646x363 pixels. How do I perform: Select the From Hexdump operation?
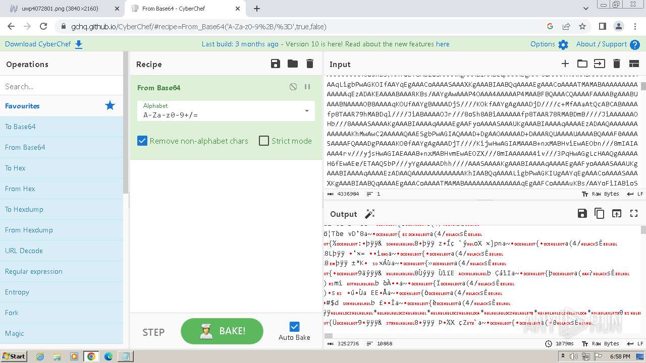(x=62, y=230)
